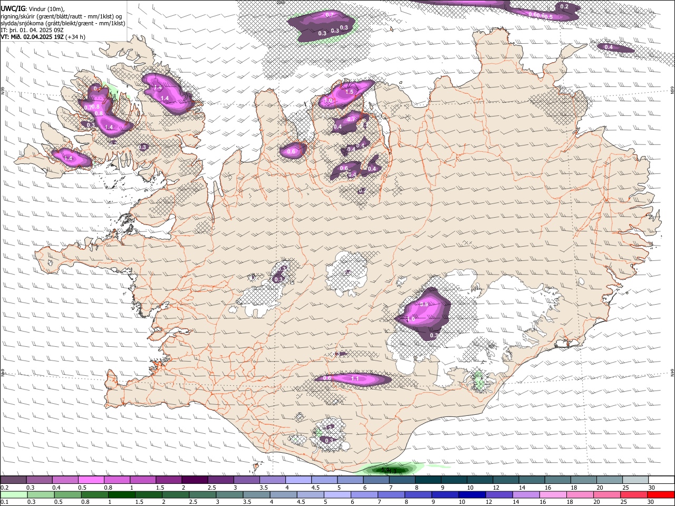675x506 pixels.
Task: Click the dark navy swatch between 9 and 10 on rain scale
Action: [x=471, y=495]
